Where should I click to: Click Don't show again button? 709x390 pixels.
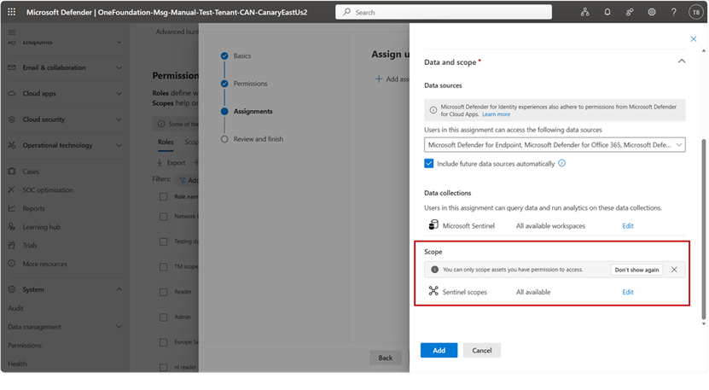point(636,270)
